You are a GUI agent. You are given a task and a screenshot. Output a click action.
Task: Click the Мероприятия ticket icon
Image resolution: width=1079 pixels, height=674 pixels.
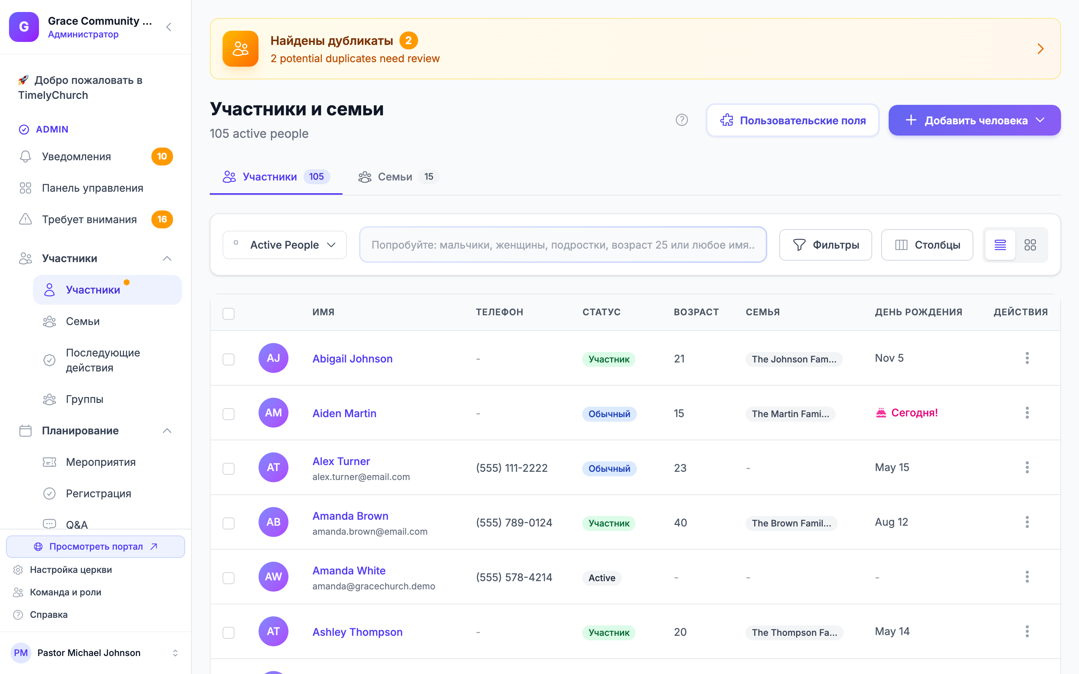[49, 462]
